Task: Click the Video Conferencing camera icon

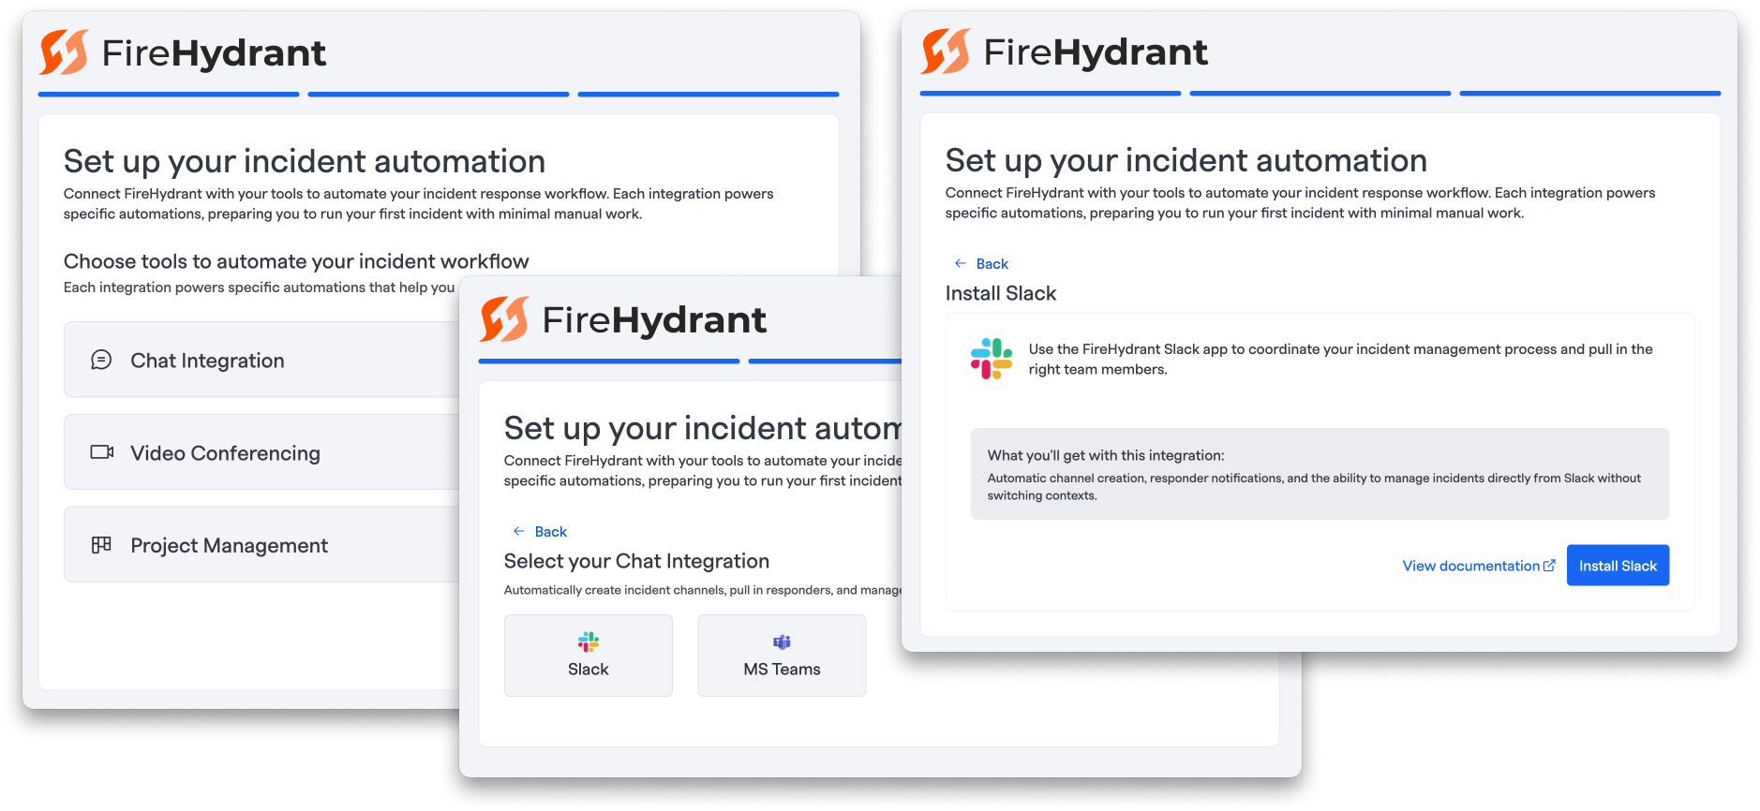Action: coord(102,452)
